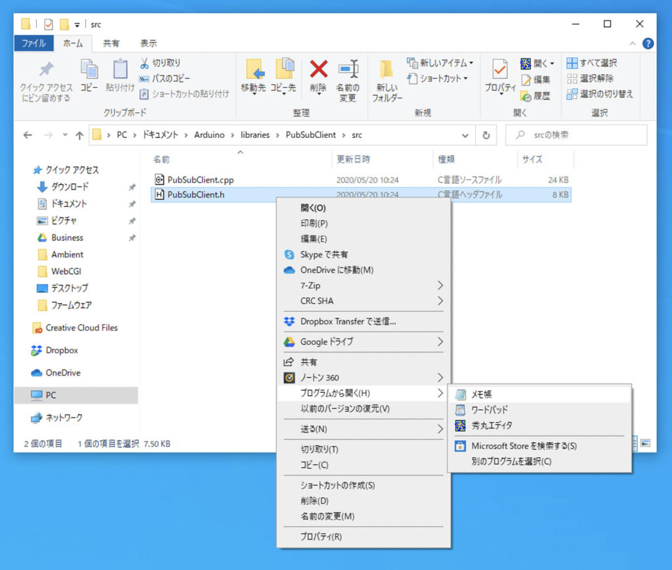Click the Refresh button beside address bar
Screen dimensions: 672x570
(x=486, y=135)
